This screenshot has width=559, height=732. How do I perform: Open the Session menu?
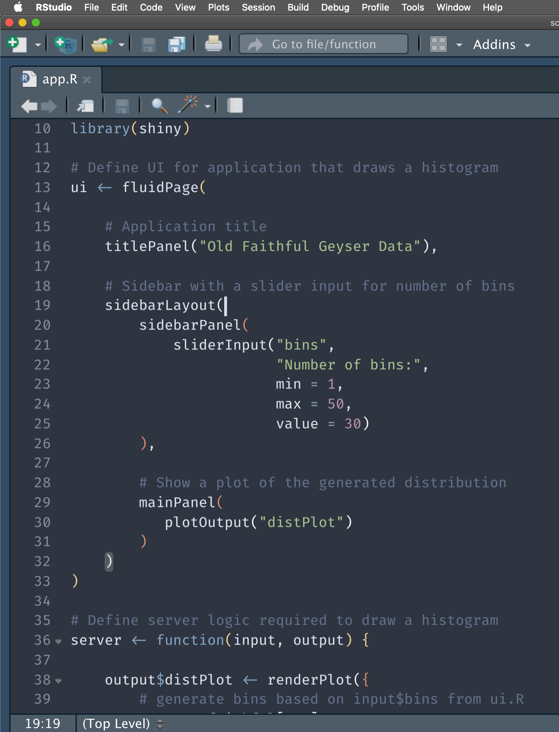pos(258,7)
